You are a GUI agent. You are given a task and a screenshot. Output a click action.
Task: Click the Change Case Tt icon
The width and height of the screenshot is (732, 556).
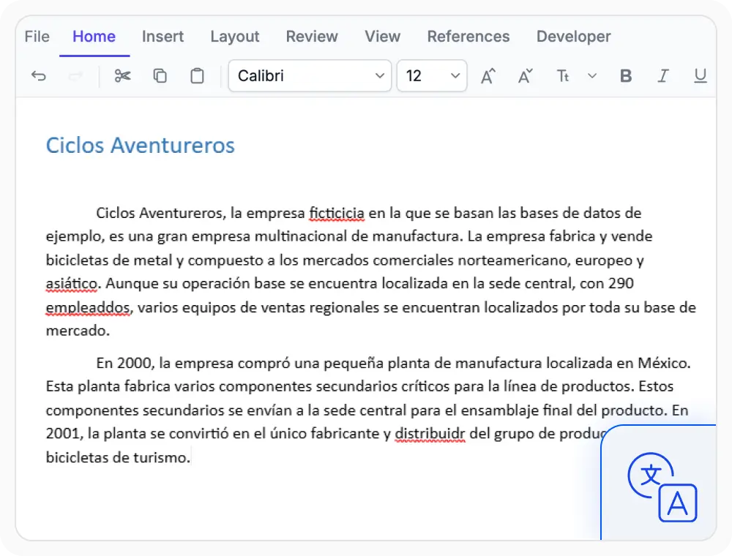pos(563,76)
